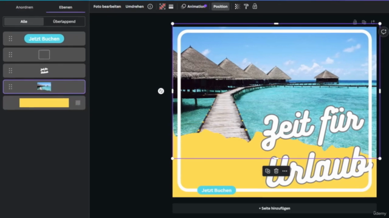Screen dimensions: 389x218
Task: Open comment bubble icon beside canvas
Action: point(384,32)
